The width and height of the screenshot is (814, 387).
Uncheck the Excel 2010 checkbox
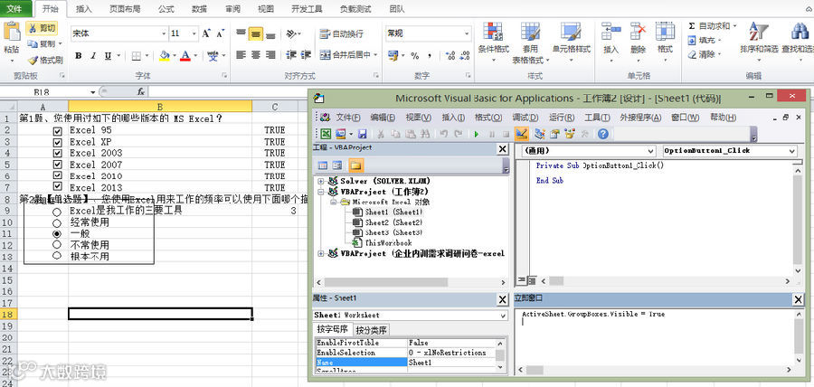tap(58, 175)
